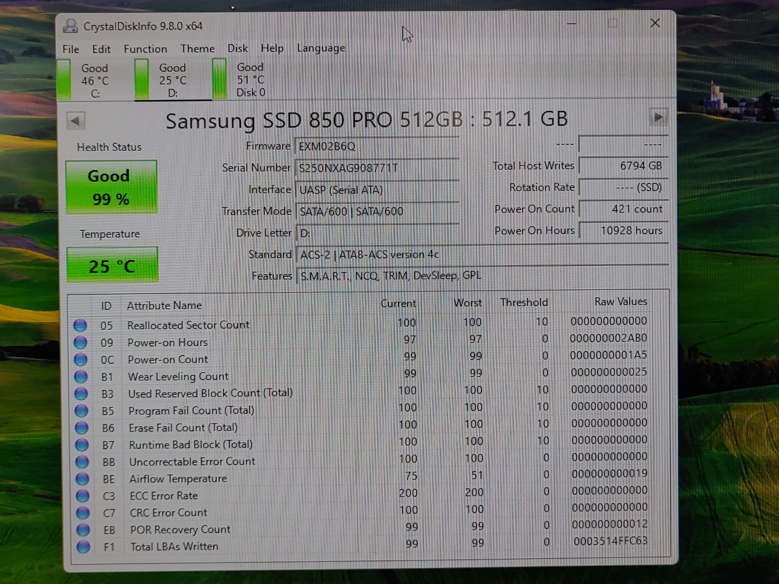Click the status dot for Erase Fail Count

(x=82, y=428)
